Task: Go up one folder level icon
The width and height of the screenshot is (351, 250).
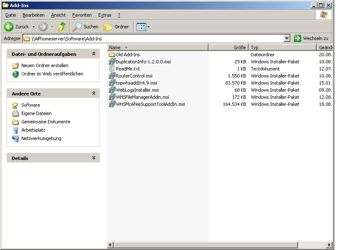Action: coord(62,27)
